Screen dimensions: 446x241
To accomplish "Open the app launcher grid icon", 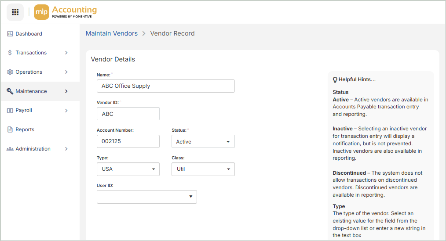I will [15, 12].
